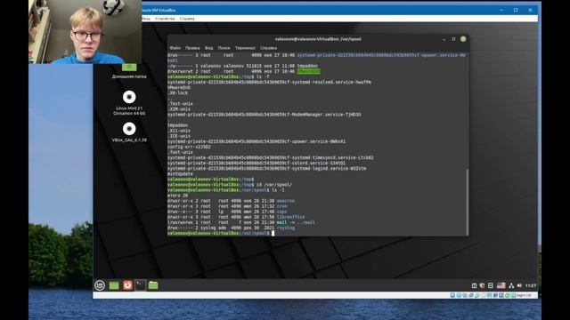The image size is (570, 320).
Task: Maximize the terminal window
Action: click(x=453, y=39)
